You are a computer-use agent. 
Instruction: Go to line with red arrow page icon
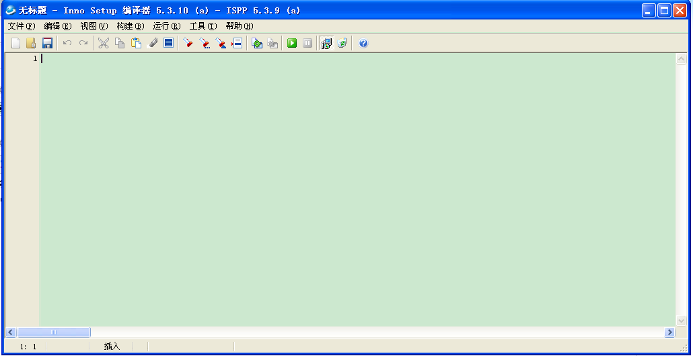pyautogui.click(x=237, y=43)
